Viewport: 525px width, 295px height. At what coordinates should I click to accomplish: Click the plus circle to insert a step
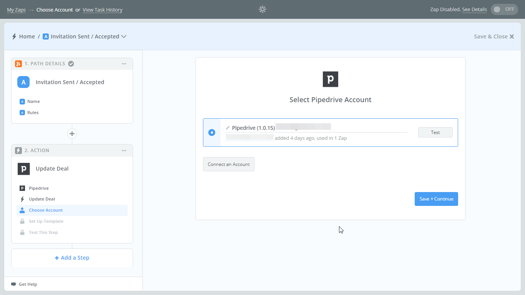point(72,134)
